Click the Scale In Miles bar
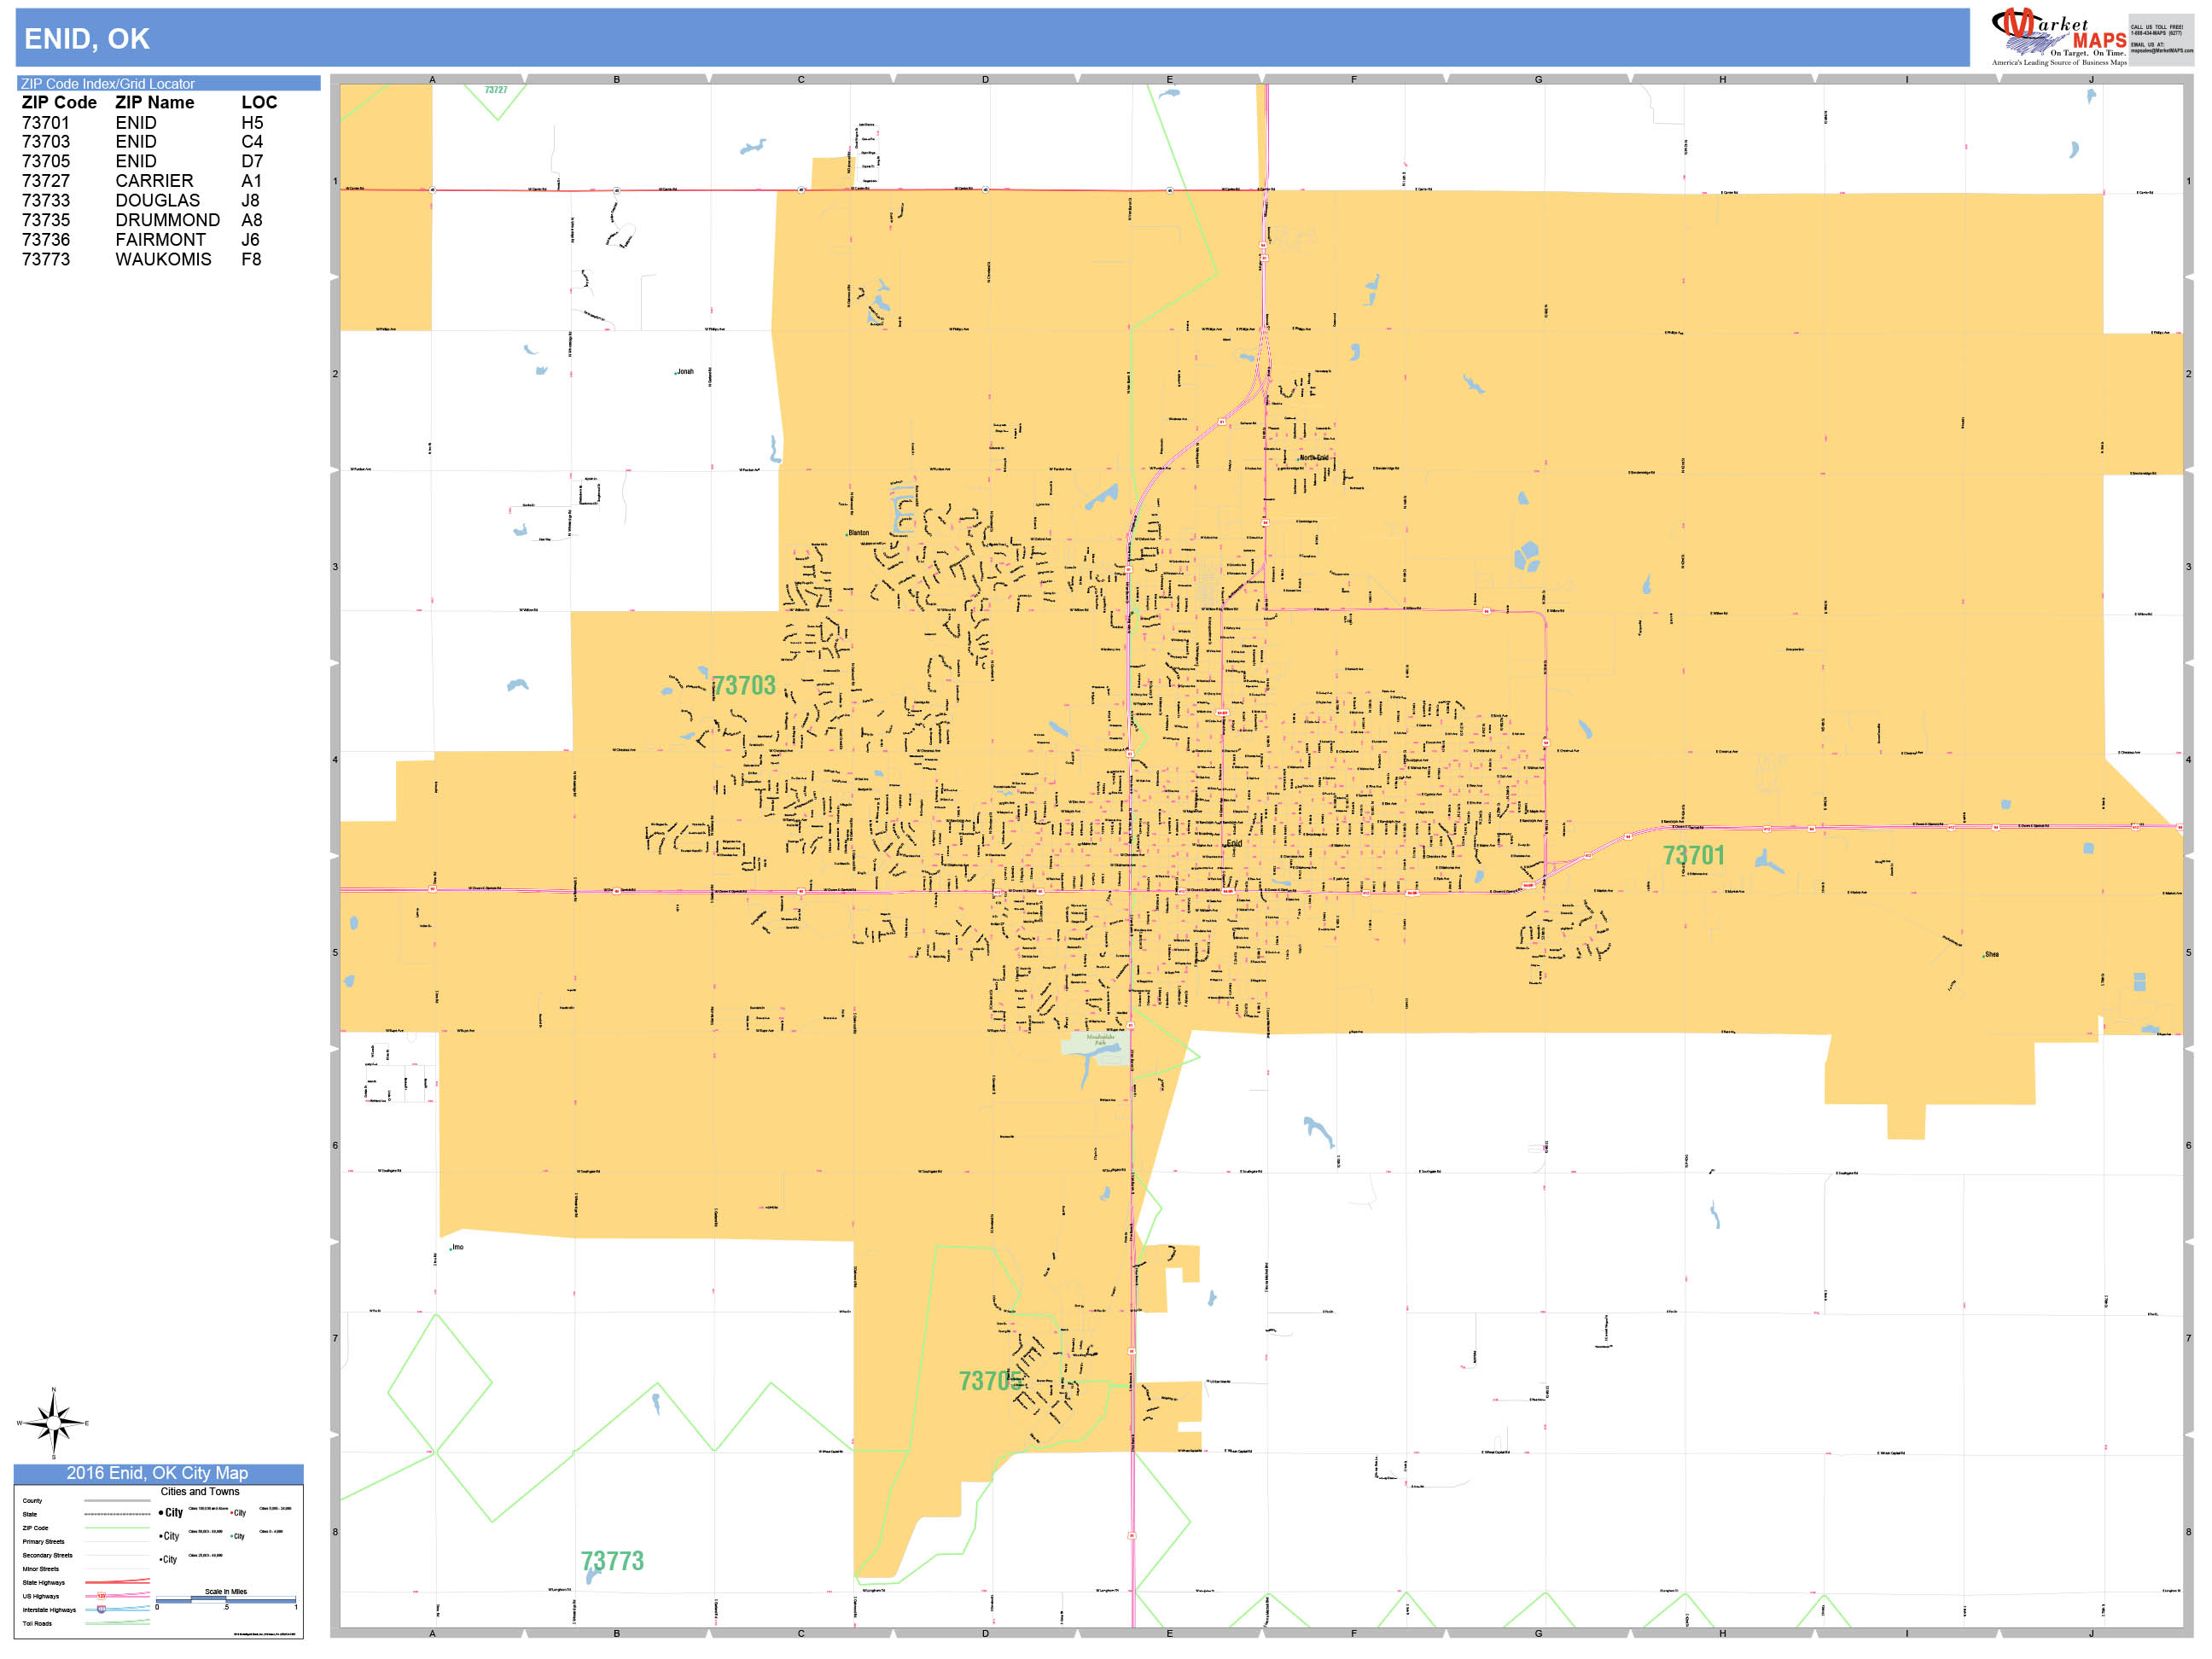 click(x=227, y=1600)
